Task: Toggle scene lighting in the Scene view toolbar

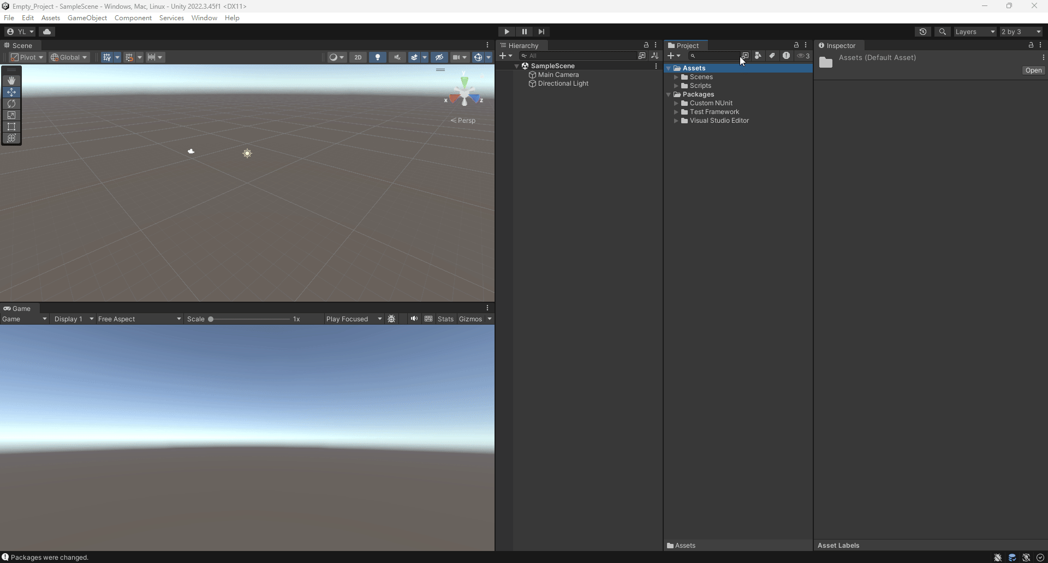Action: [x=377, y=57]
